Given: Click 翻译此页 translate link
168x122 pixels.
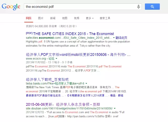Looking at the screenshot, I should coord(121,38).
